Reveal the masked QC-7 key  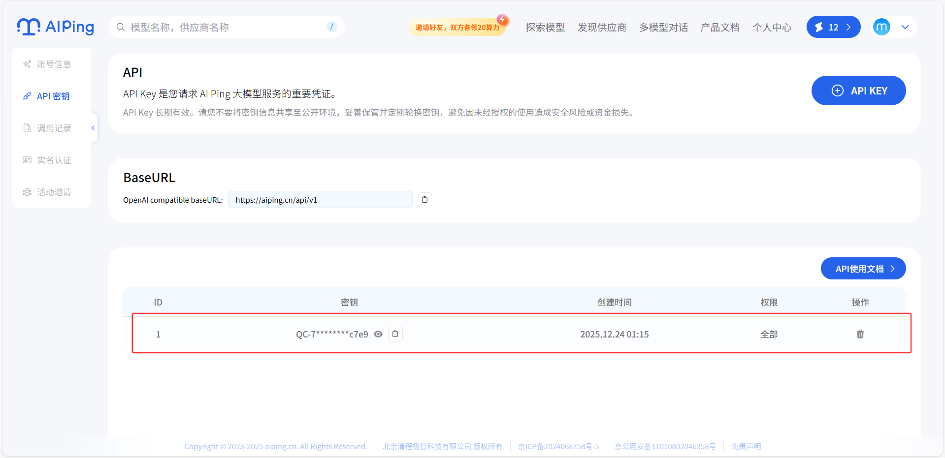pyautogui.click(x=378, y=334)
